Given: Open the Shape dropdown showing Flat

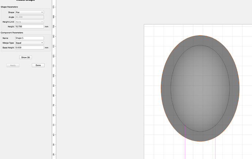Looking at the screenshot, I should pyautogui.click(x=30, y=12).
